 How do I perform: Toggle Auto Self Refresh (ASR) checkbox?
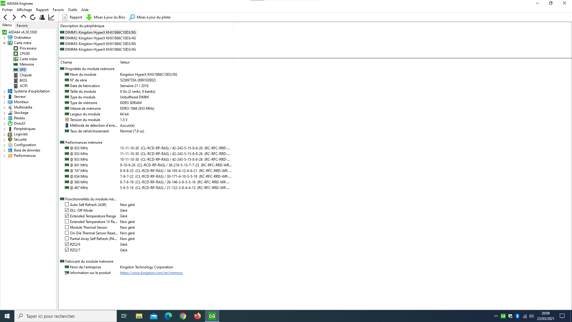(67, 205)
